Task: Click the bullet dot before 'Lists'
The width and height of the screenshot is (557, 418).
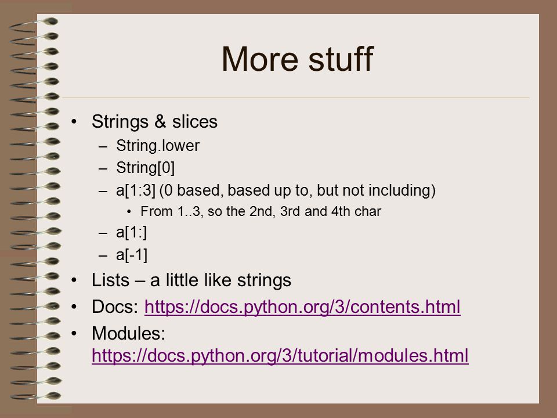Action: click(74, 280)
